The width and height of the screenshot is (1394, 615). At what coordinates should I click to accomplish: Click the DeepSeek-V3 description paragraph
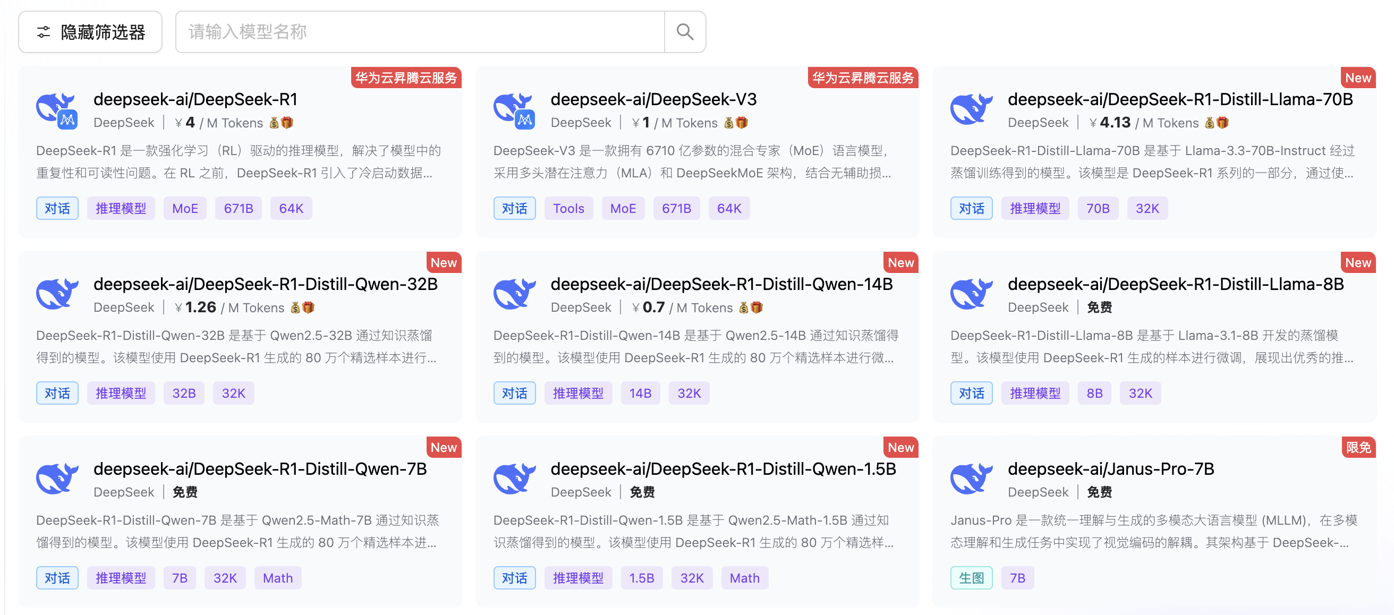click(693, 162)
